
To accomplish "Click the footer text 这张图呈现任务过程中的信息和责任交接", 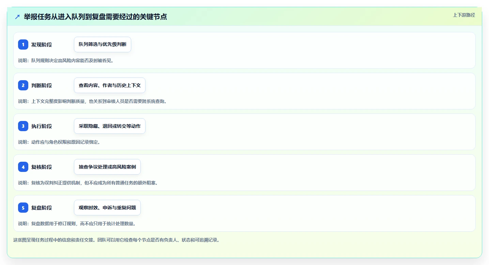I will (117, 240).
